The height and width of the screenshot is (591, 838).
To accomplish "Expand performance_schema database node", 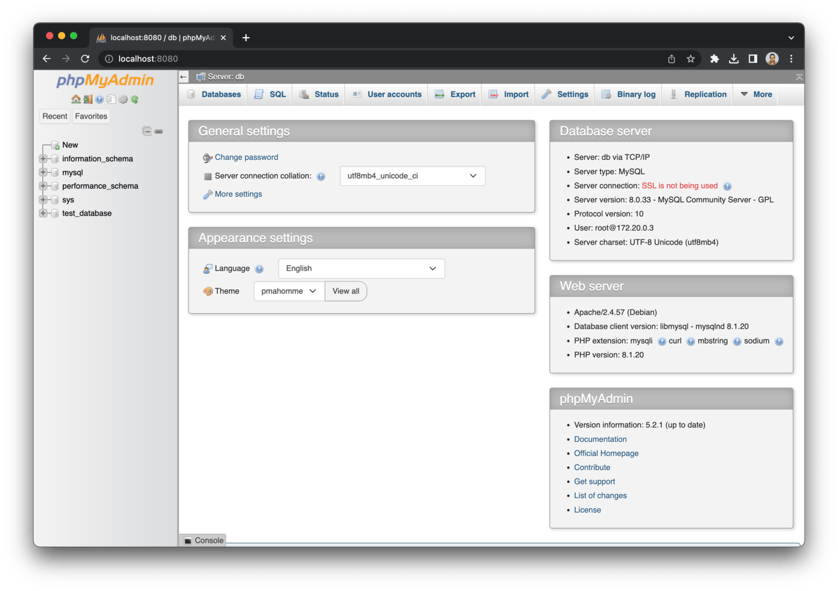I will 42,186.
